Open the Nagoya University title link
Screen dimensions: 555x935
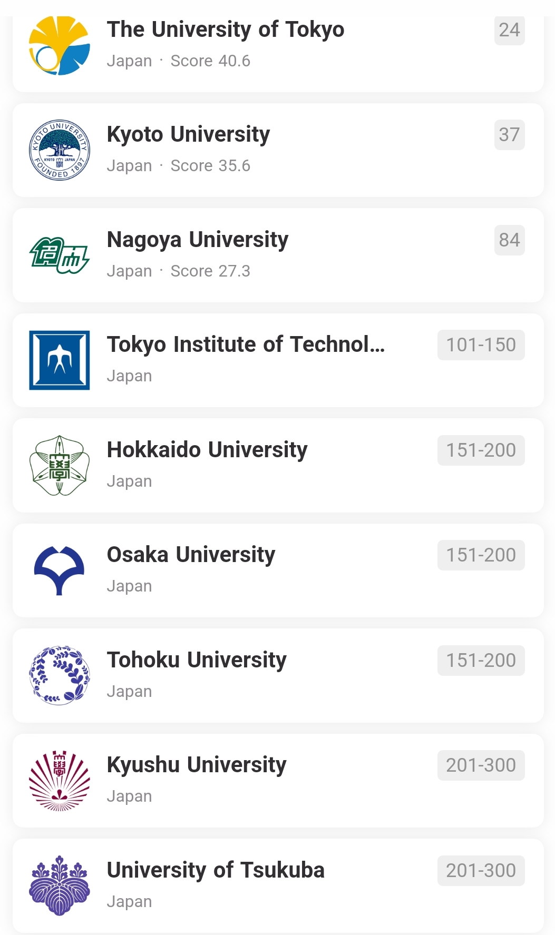(x=198, y=240)
